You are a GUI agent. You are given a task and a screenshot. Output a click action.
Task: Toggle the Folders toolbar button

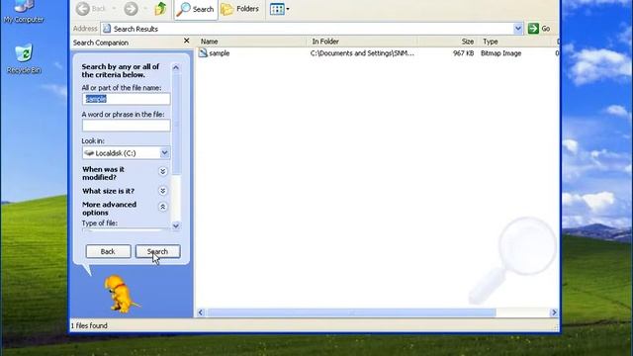(x=239, y=9)
